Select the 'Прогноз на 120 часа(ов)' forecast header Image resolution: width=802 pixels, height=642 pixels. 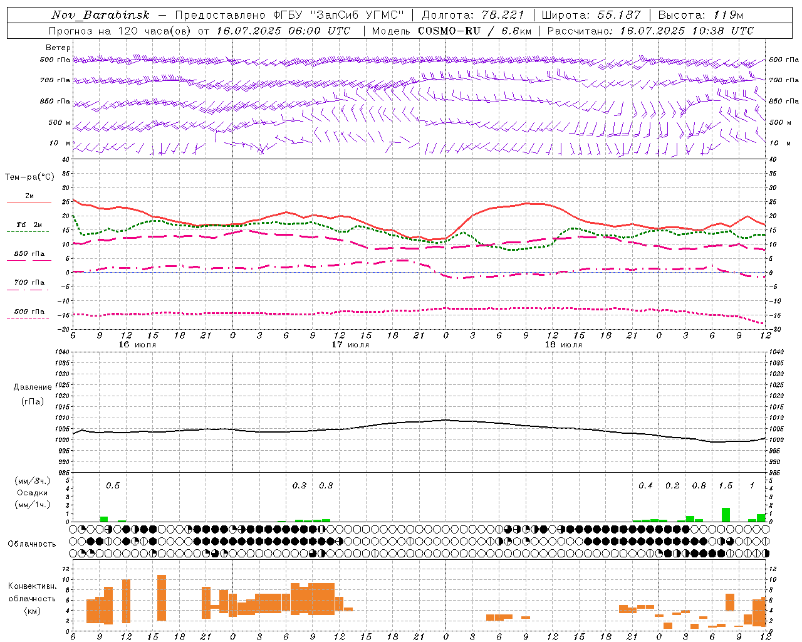point(120,31)
